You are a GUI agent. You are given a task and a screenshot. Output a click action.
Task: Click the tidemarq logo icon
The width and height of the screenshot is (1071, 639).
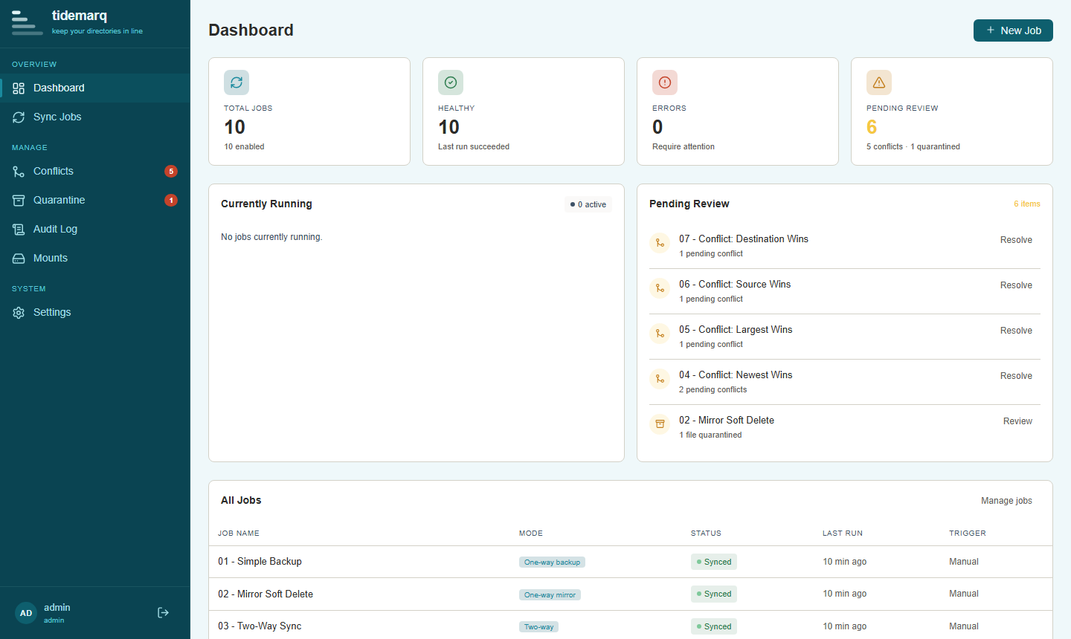(x=27, y=23)
